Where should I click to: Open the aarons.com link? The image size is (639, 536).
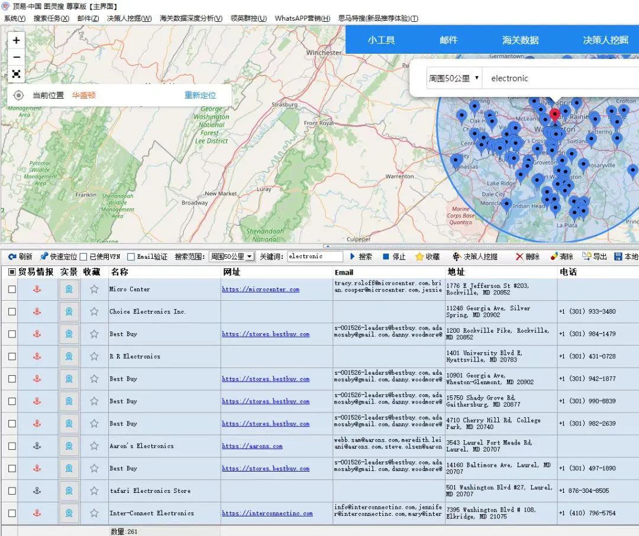tap(252, 446)
